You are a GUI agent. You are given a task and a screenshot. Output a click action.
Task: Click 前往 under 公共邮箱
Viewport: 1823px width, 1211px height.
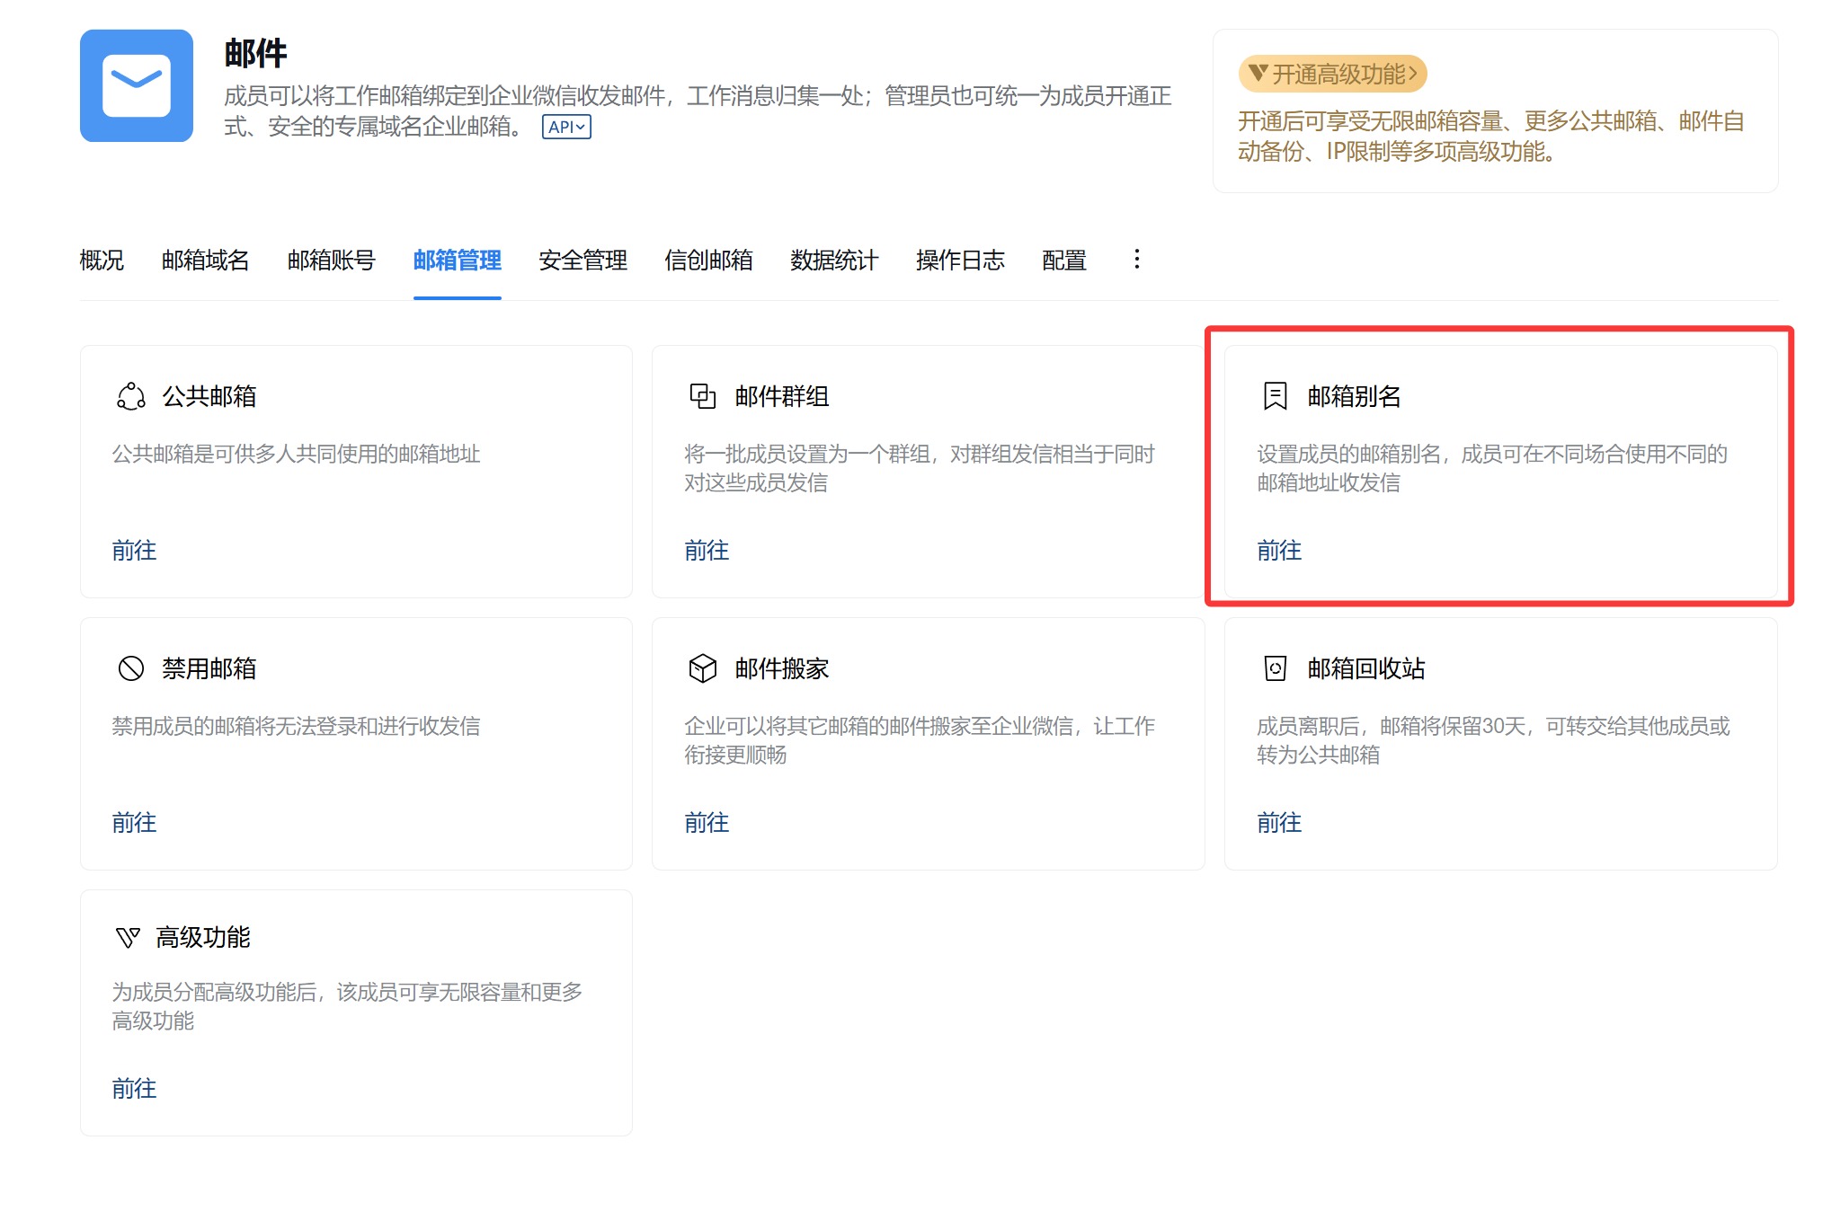click(x=134, y=551)
